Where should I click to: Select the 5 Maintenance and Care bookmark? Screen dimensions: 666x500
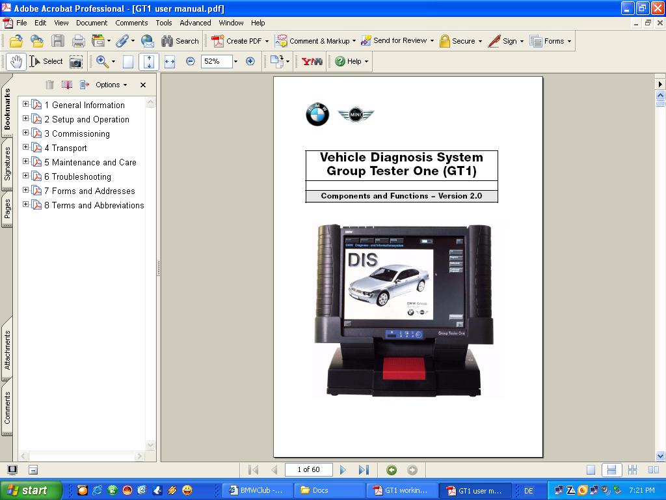pyautogui.click(x=90, y=162)
